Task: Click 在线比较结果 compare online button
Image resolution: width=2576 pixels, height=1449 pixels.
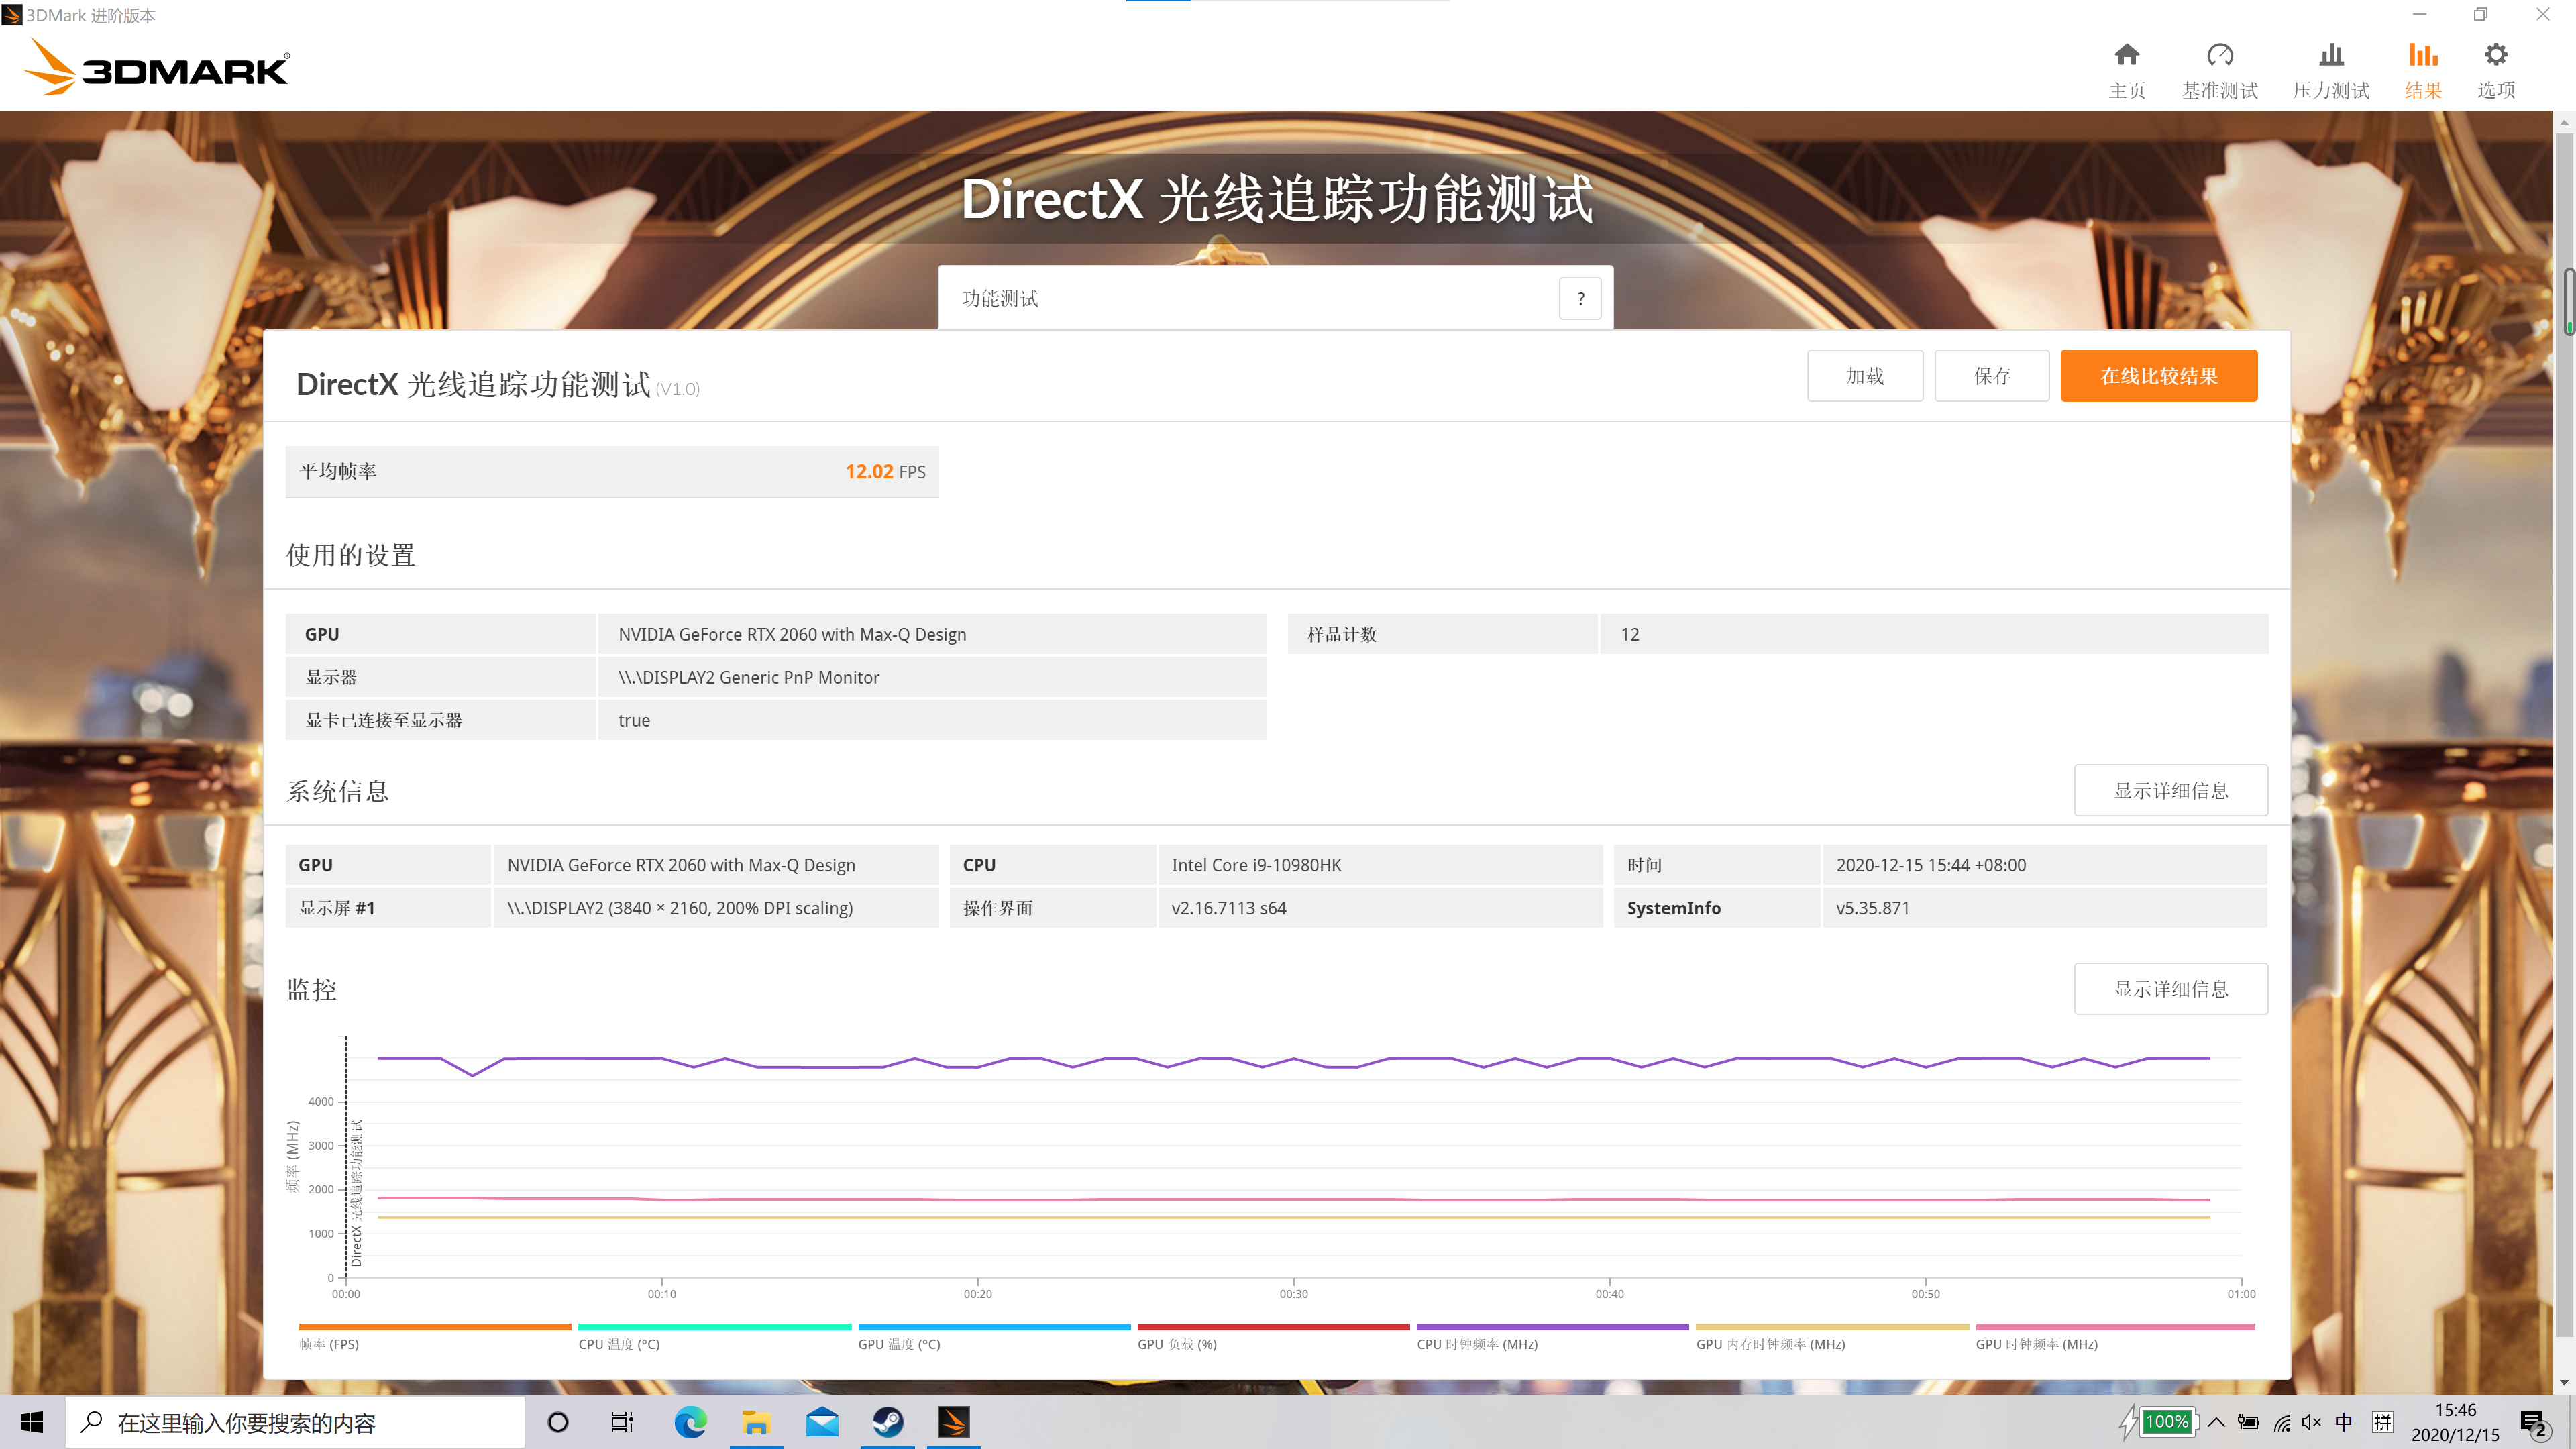Action: pyautogui.click(x=2159, y=376)
